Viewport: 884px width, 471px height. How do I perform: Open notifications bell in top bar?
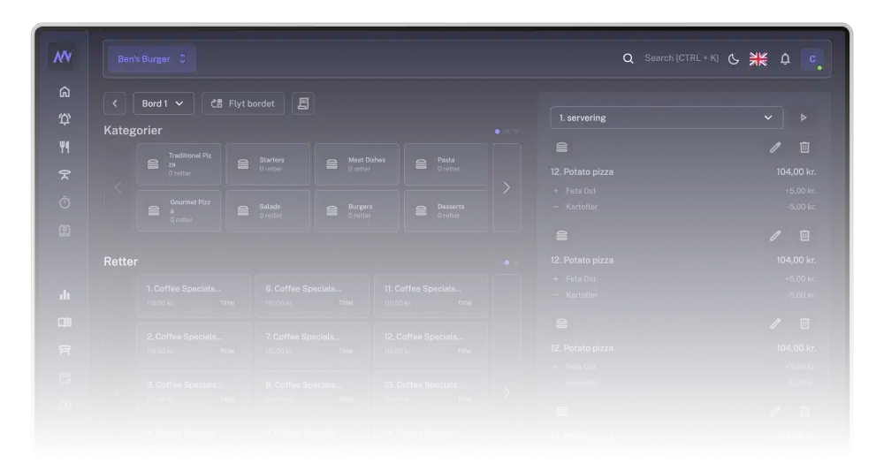[x=785, y=58]
